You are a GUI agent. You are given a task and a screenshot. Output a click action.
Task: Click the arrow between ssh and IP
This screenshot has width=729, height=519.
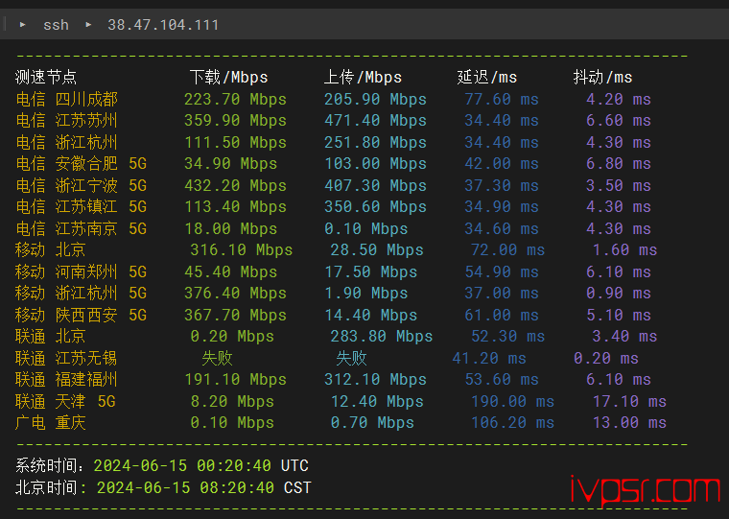point(88,24)
